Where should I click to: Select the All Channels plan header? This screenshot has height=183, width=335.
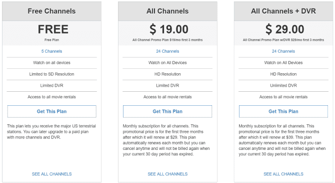click(167, 11)
